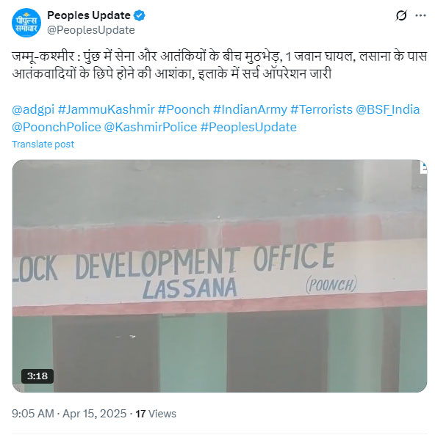Open the @PoonchPolice mention
The height and width of the screenshot is (435, 435).
click(x=56, y=128)
